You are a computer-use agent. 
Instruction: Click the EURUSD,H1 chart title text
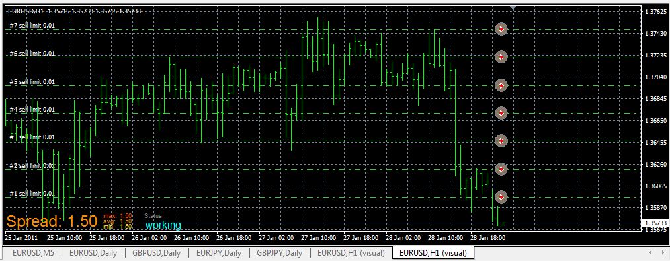click(x=74, y=11)
